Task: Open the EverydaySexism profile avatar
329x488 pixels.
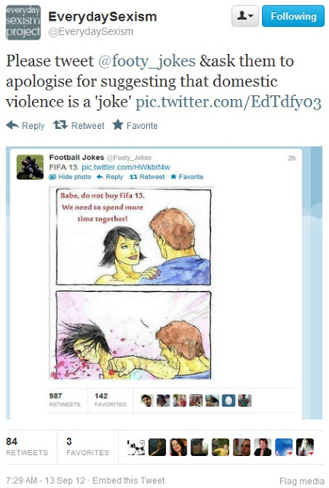Action: pyautogui.click(x=23, y=22)
